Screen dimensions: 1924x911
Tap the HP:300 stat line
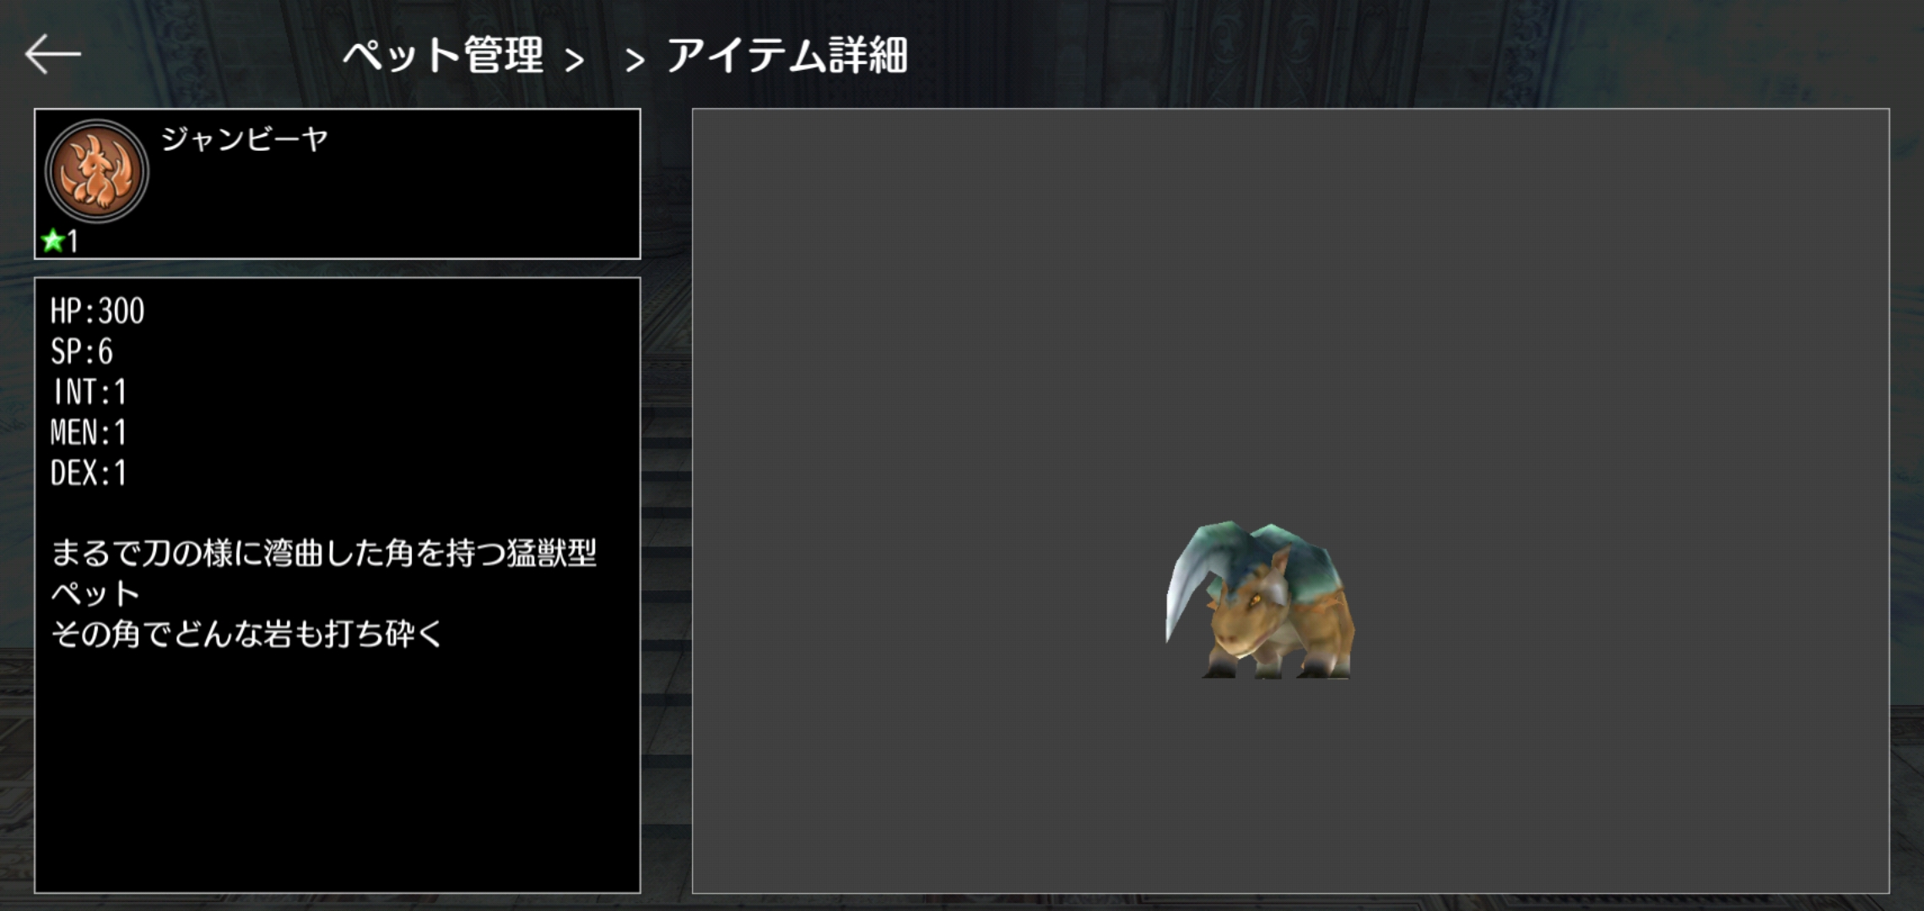coord(97,311)
